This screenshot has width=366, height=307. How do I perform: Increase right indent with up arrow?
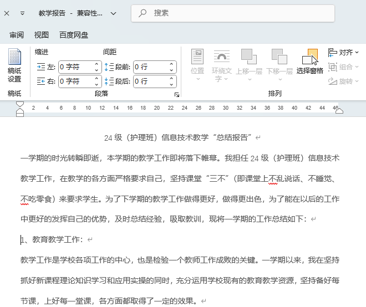[96, 78]
